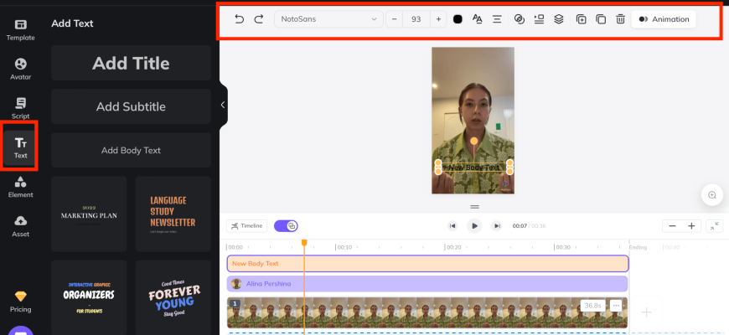
Task: Open the black text color swatch
Action: click(x=458, y=18)
